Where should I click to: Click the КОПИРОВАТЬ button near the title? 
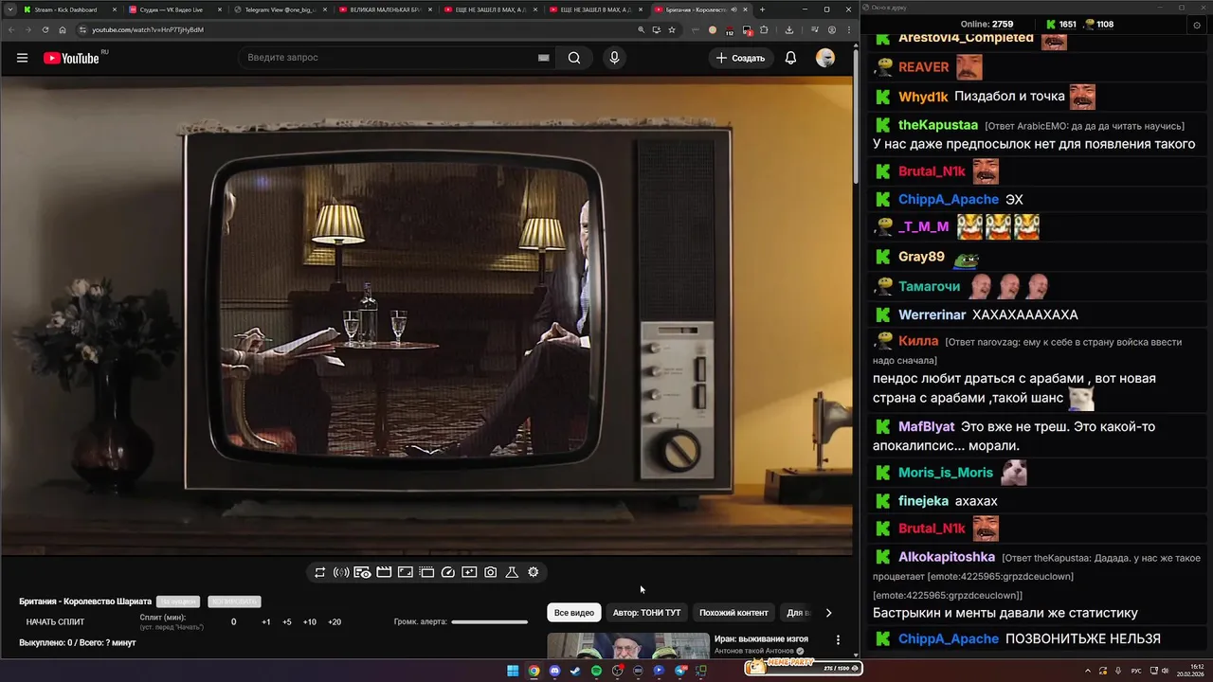234,601
